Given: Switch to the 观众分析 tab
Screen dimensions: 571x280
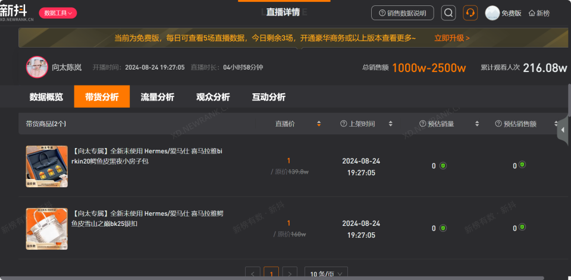Looking at the screenshot, I should coord(213,97).
